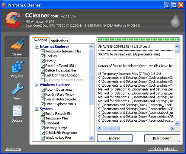The width and height of the screenshot is (186, 154).
Task: Switch to the Applications tab
Action: tap(60, 41)
